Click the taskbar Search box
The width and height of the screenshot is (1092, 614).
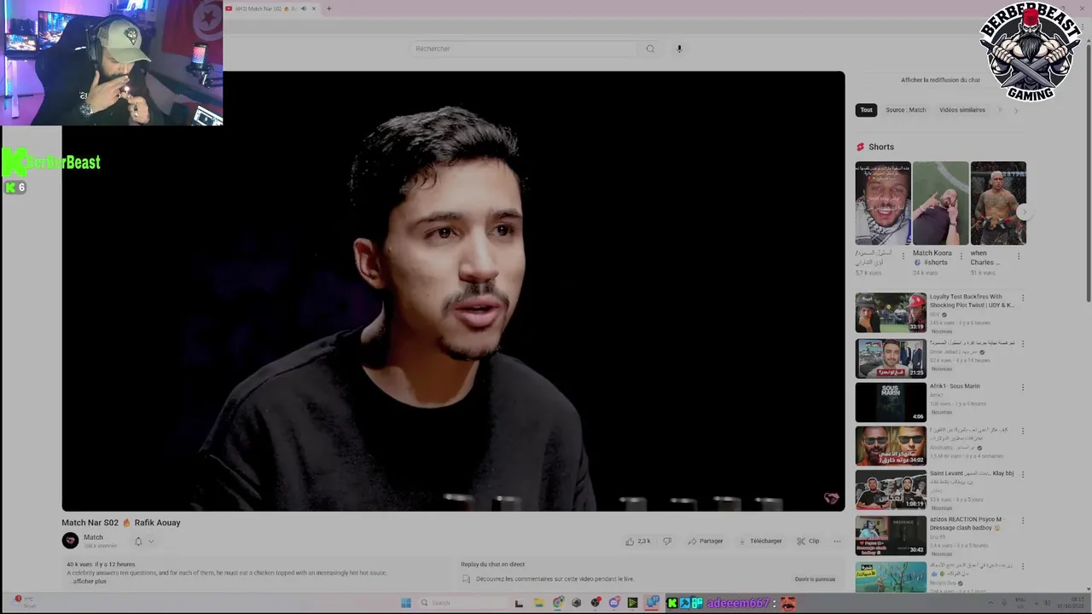[x=462, y=603]
